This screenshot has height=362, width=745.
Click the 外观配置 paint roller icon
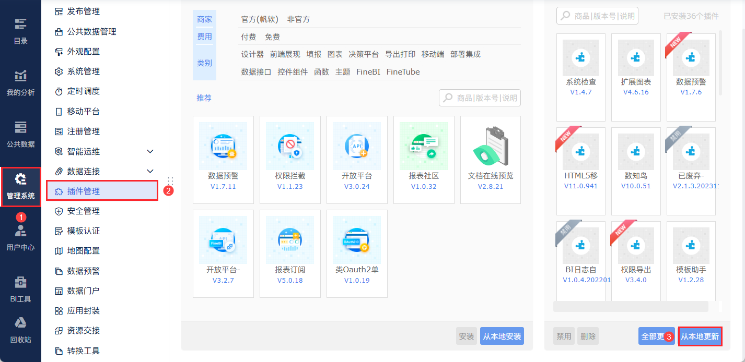point(59,51)
